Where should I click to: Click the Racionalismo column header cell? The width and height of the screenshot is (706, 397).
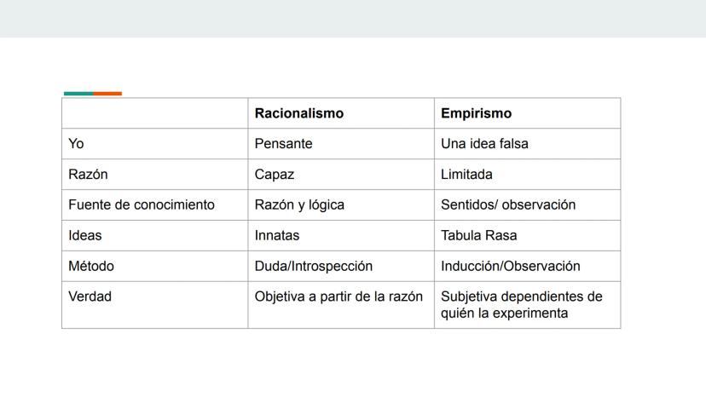(x=299, y=113)
